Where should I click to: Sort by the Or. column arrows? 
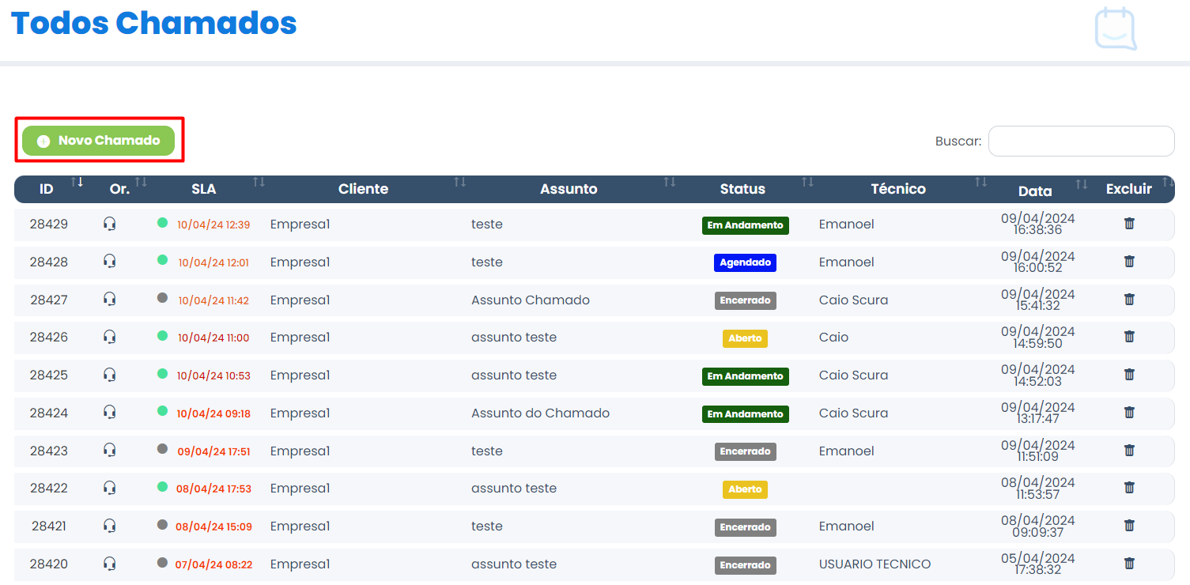coord(141,183)
